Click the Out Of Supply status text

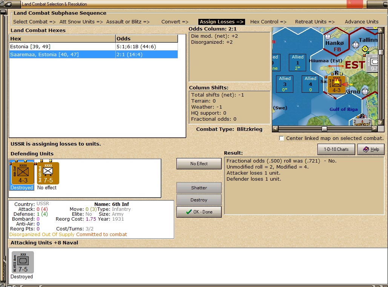[x=58, y=234]
